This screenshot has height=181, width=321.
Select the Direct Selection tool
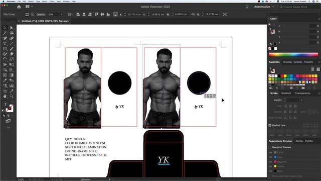[x=12, y=28]
